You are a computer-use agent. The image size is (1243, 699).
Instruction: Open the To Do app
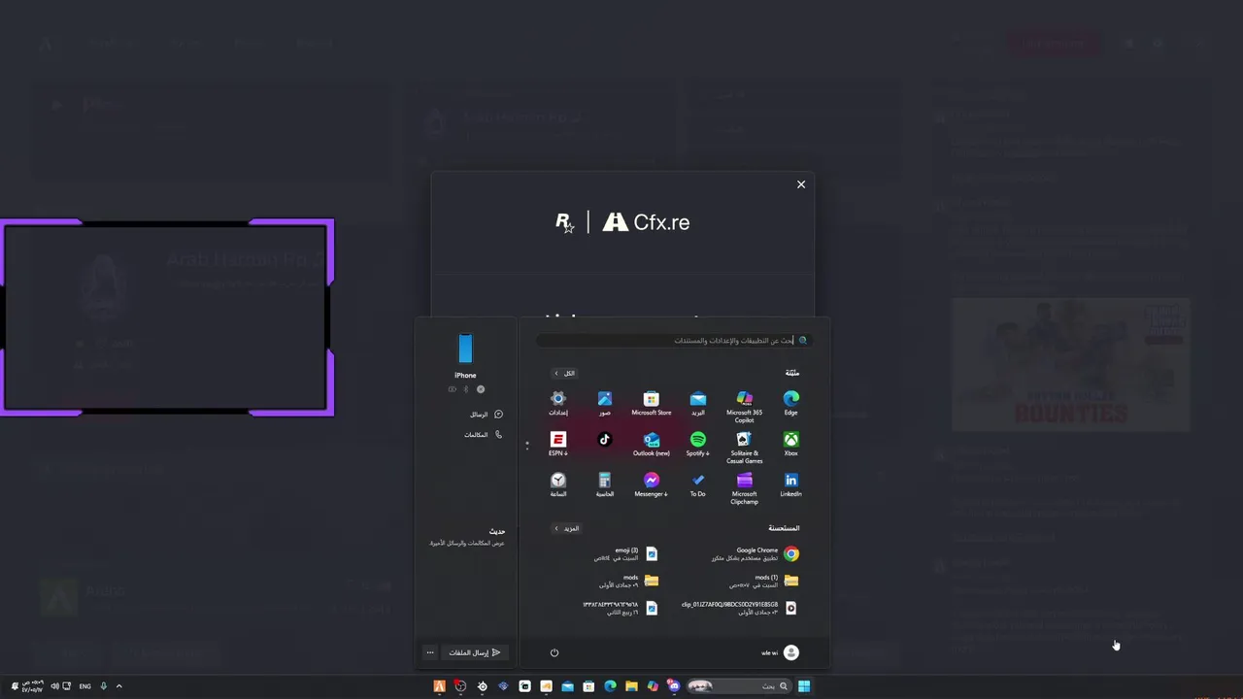(697, 484)
